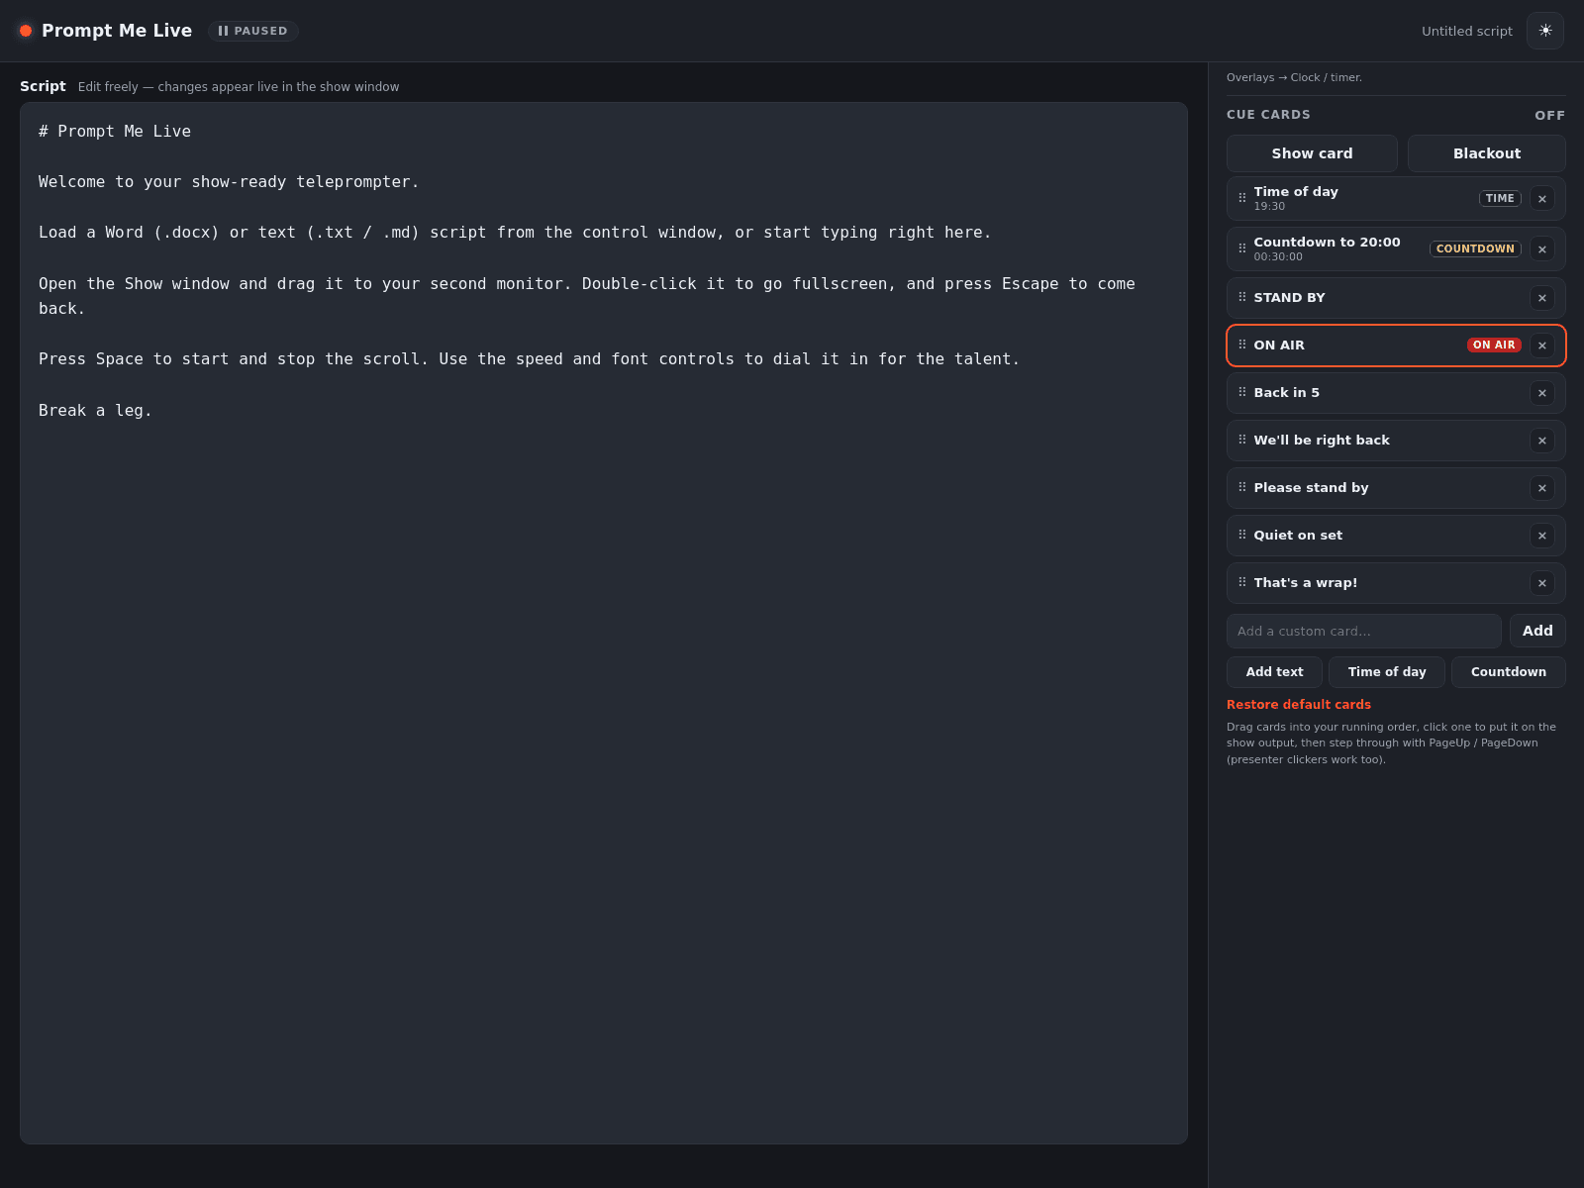
Task: Remove the Back in 5 card
Action: coord(1541,393)
